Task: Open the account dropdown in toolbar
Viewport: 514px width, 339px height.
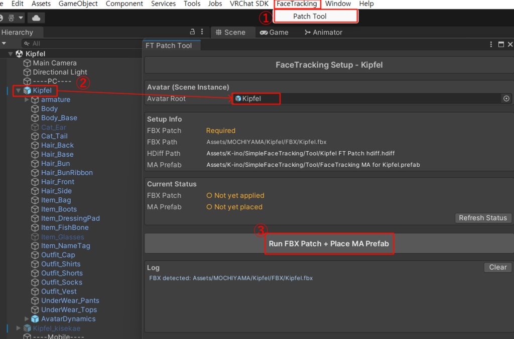Action: (13, 18)
